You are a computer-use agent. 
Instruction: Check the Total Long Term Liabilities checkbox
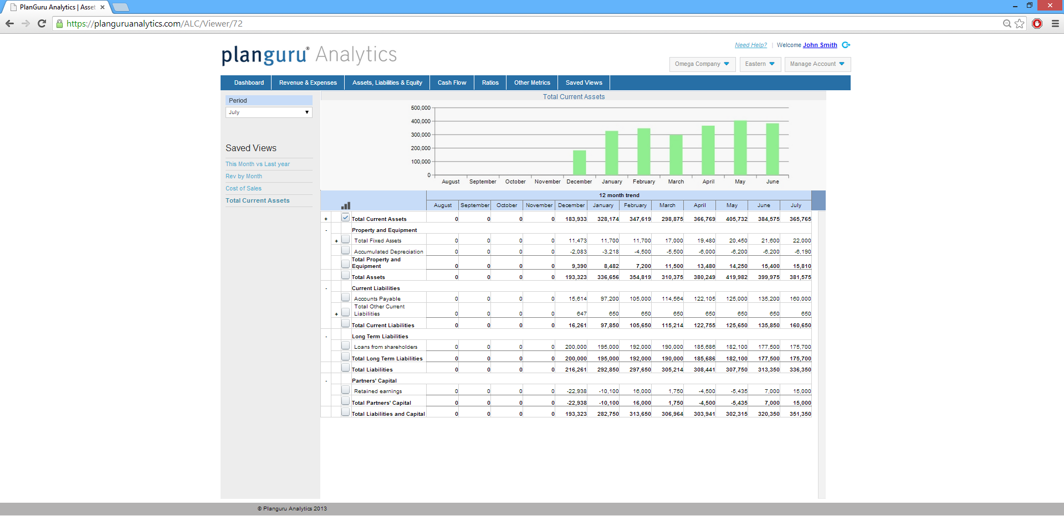coord(346,357)
